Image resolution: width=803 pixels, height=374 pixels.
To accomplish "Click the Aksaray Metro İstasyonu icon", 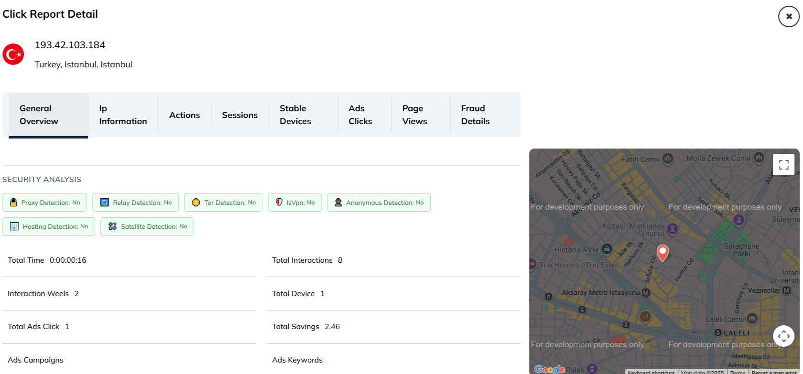I will (646, 292).
